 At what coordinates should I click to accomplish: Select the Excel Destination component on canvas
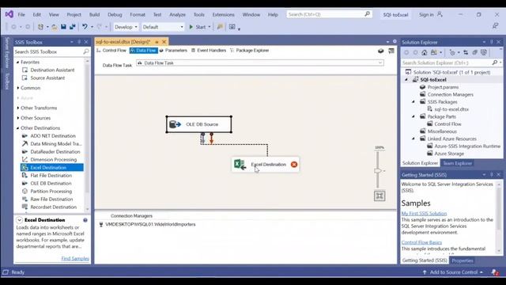[266, 165]
